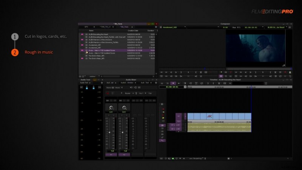This screenshot has width=302, height=170.
Task: Click the circle-slash icon in record monitor's lower row
Action: click(x=280, y=76)
